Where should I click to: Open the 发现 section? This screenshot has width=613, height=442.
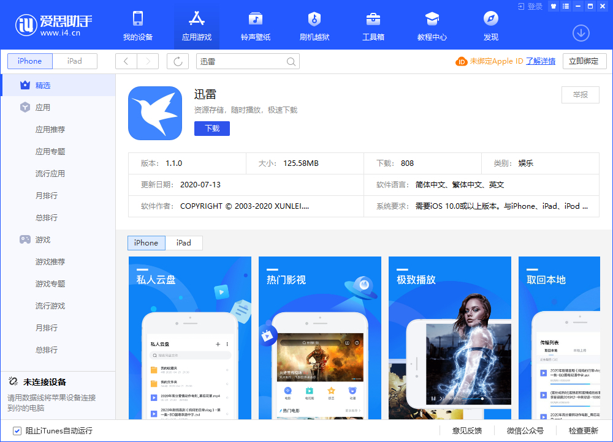490,24
